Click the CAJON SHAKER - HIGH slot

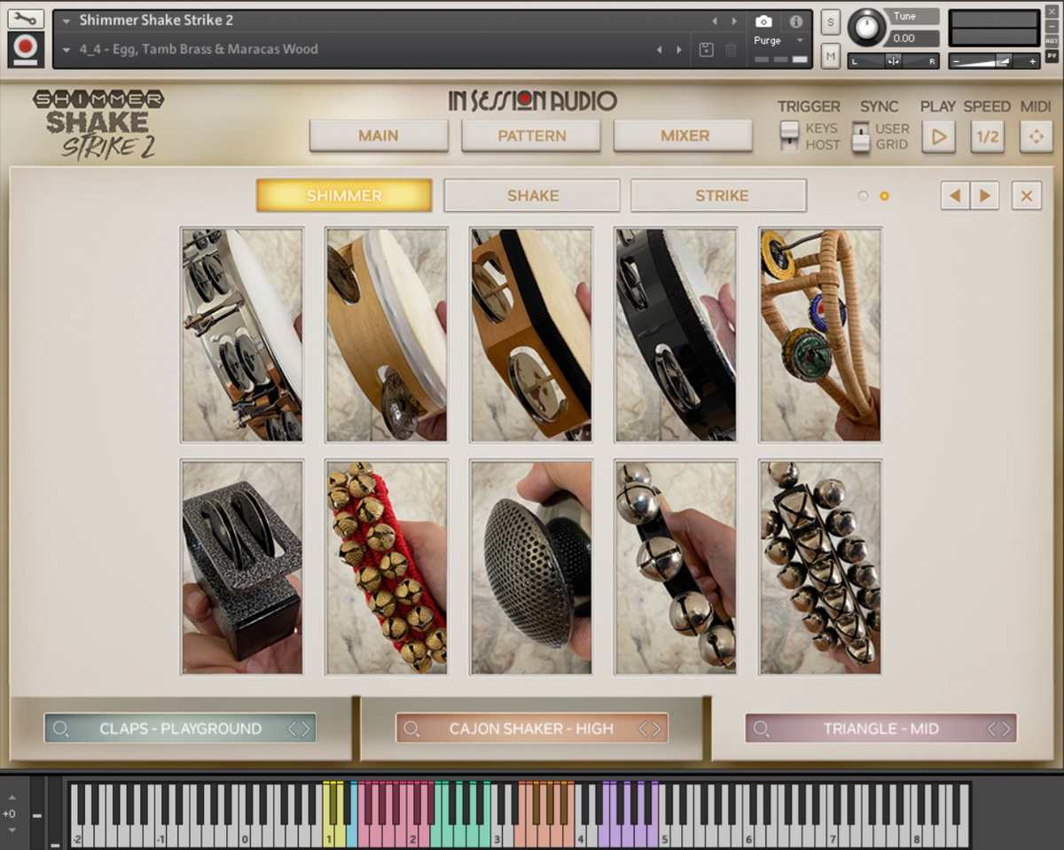click(x=531, y=729)
